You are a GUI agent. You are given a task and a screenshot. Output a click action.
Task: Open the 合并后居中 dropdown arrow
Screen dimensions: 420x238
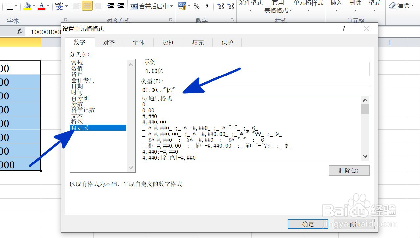tap(171, 6)
